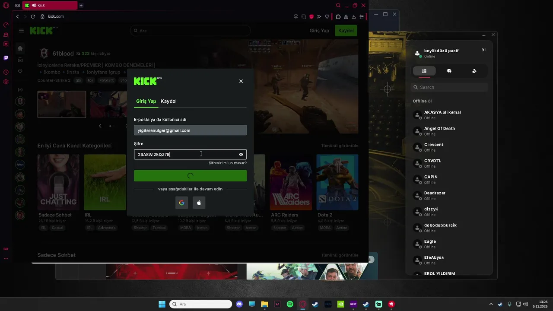Screen dimensions: 553x311
Task: Open Windows Start menu
Action: point(162,304)
